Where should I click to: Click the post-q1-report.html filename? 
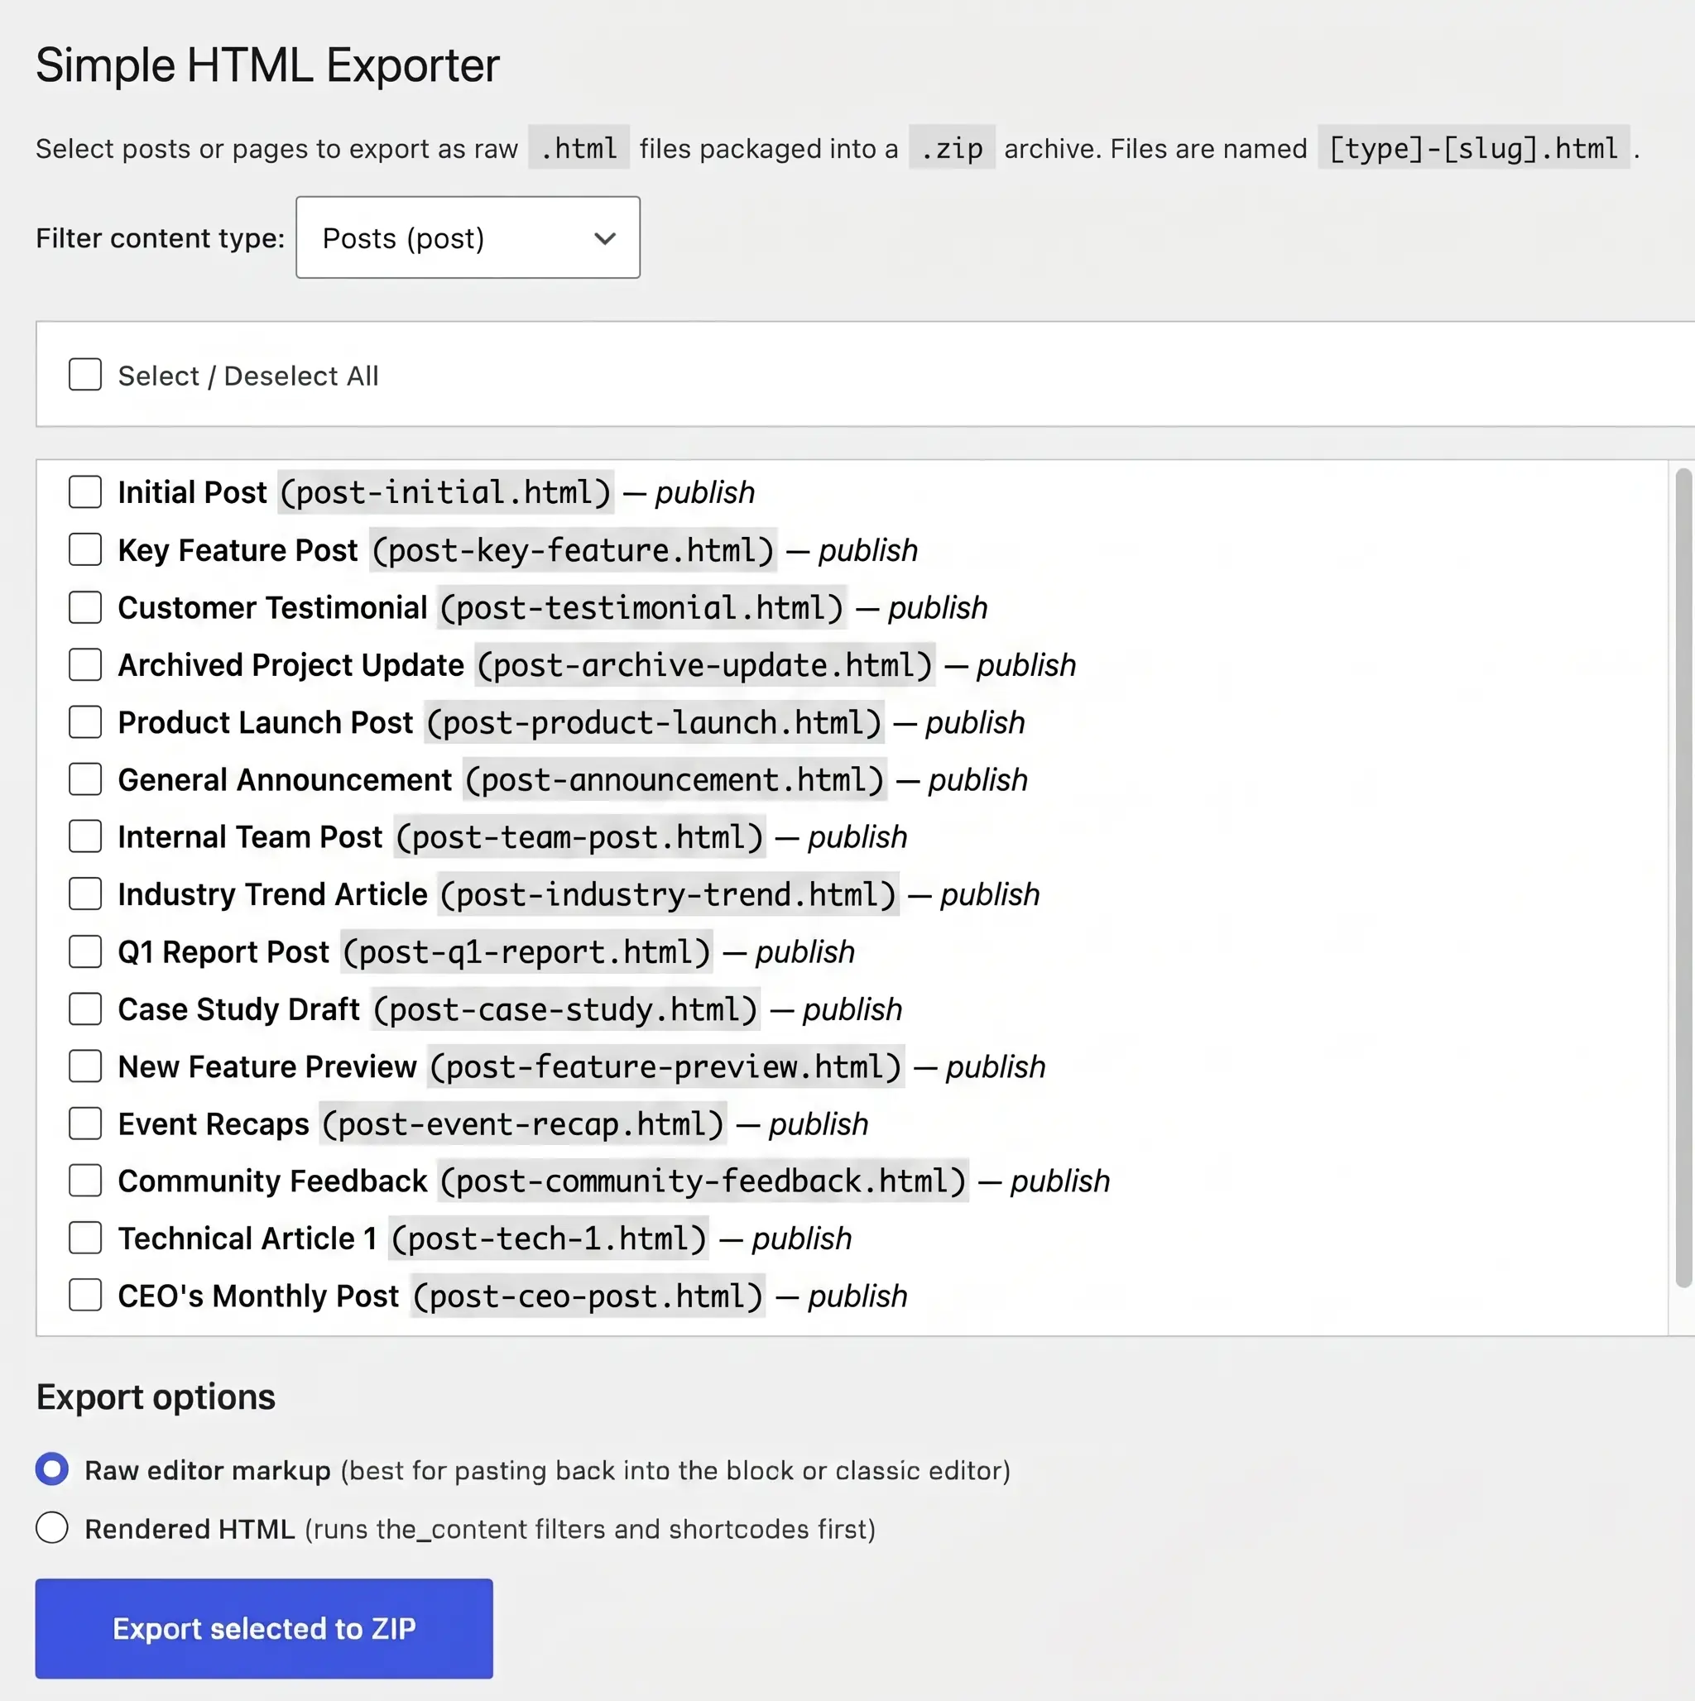[527, 951]
